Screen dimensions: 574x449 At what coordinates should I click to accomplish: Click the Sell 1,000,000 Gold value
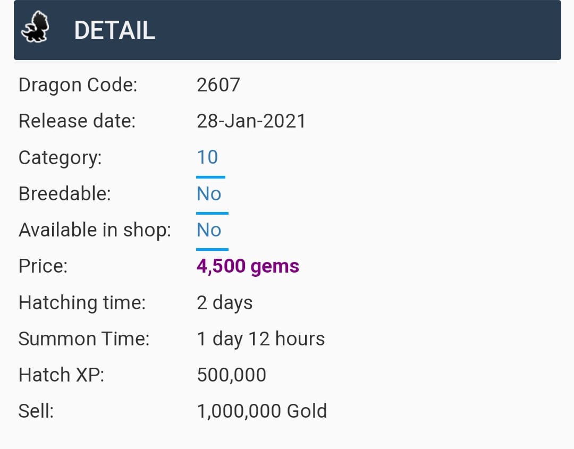261,411
